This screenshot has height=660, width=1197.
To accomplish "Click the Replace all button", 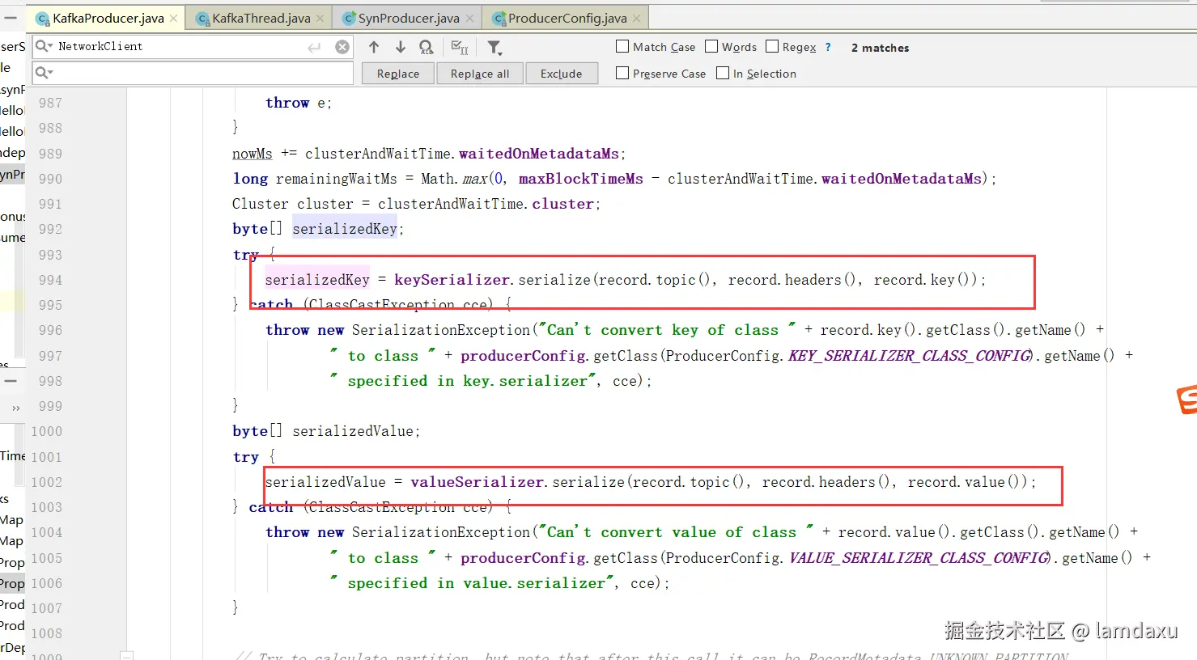I will tap(480, 74).
